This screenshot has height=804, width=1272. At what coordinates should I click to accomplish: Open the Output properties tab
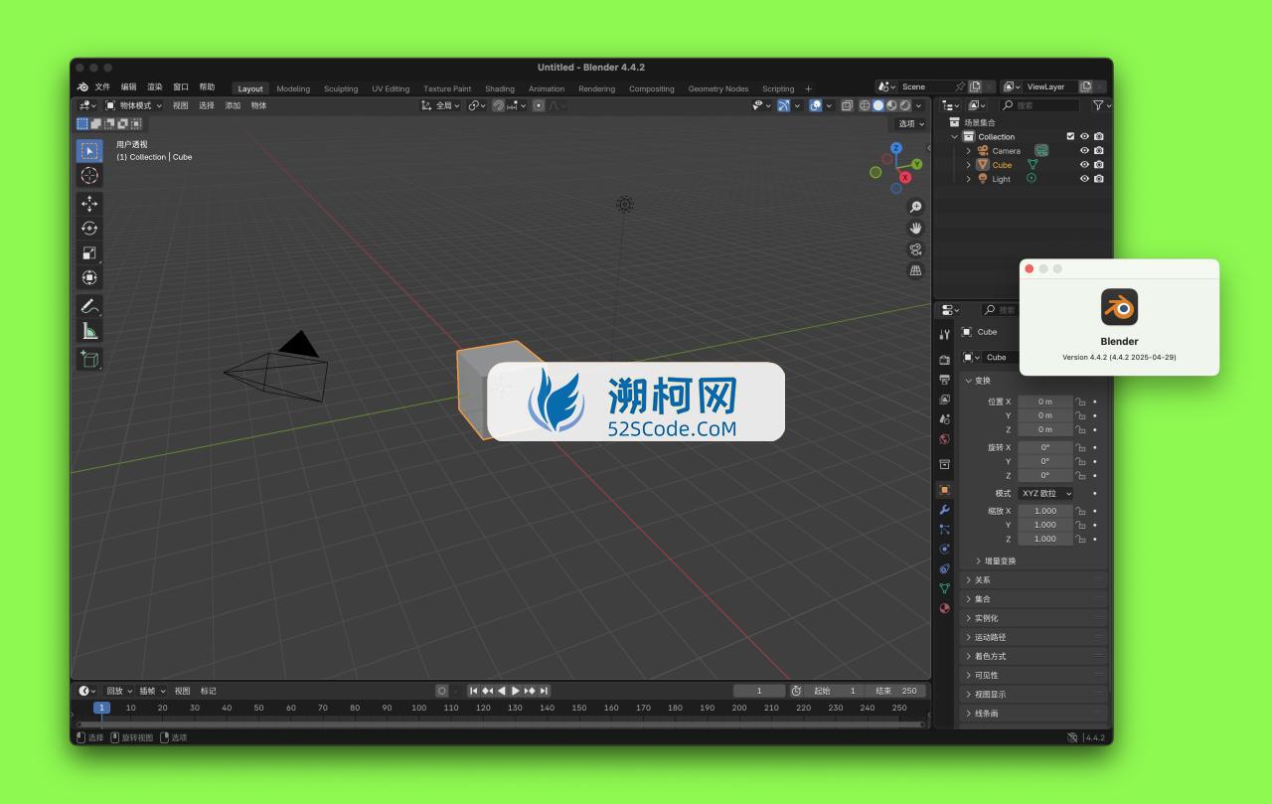click(x=944, y=380)
